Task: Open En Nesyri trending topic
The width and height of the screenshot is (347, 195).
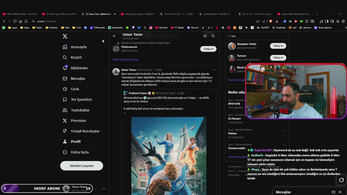Action: [x=234, y=119]
